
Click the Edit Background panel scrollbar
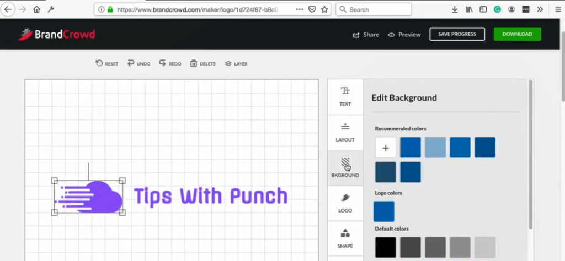coord(530,155)
